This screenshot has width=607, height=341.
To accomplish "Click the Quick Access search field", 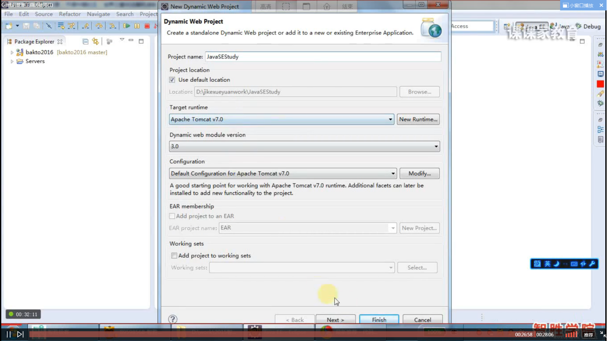I will (472, 26).
